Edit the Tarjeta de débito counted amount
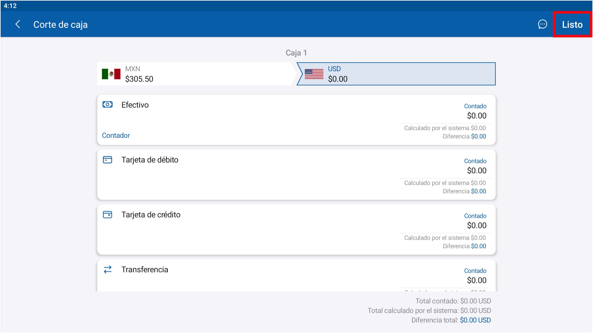593x333 pixels. (x=477, y=171)
